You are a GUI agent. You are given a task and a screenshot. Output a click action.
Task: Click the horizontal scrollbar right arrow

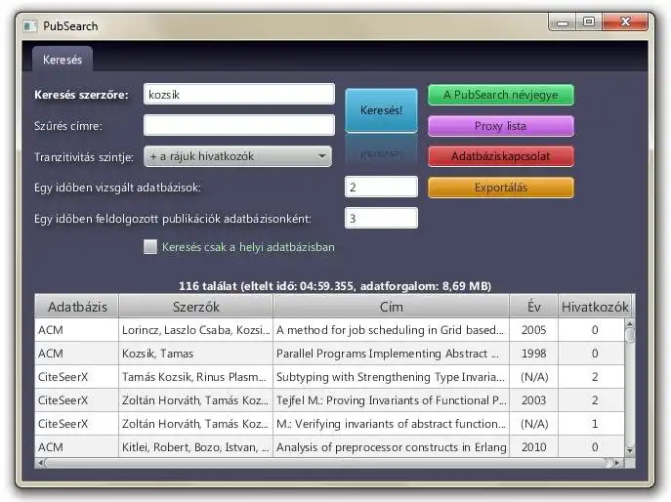[616, 463]
